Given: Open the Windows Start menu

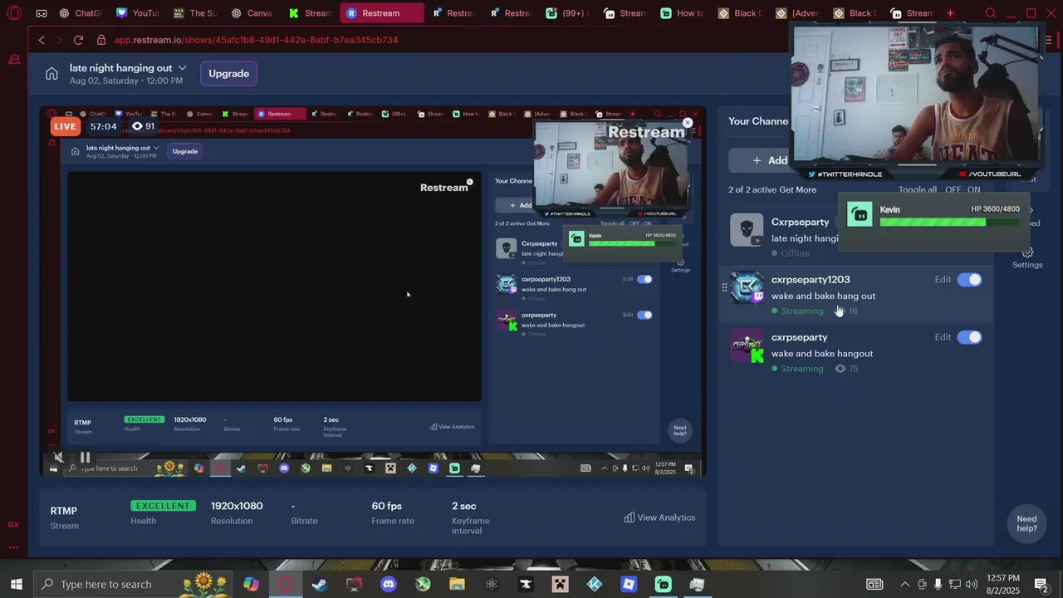Looking at the screenshot, I should point(16,584).
